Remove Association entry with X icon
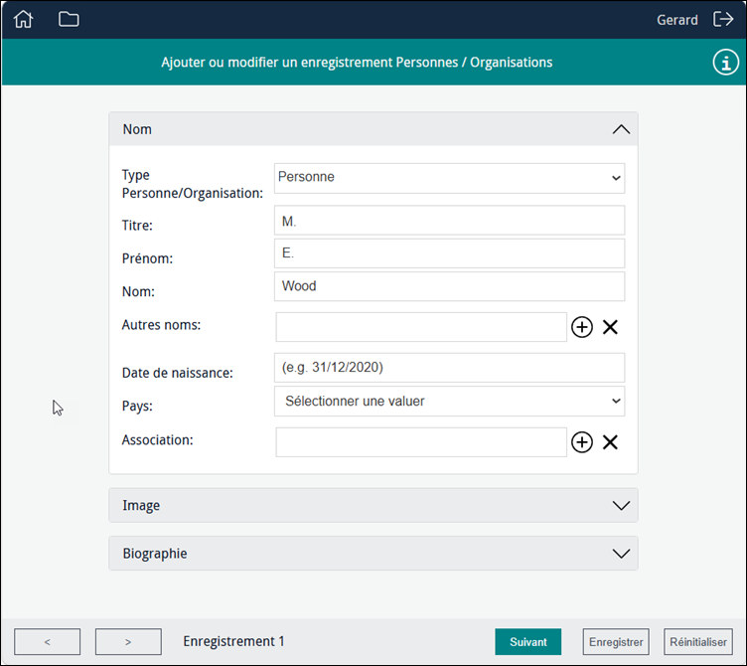Viewport: 747px width, 666px height. 610,442
